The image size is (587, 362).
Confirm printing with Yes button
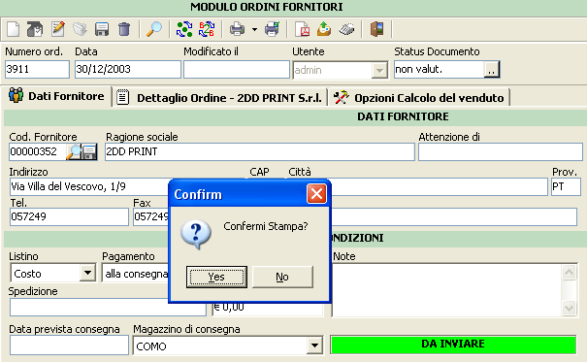click(x=216, y=277)
